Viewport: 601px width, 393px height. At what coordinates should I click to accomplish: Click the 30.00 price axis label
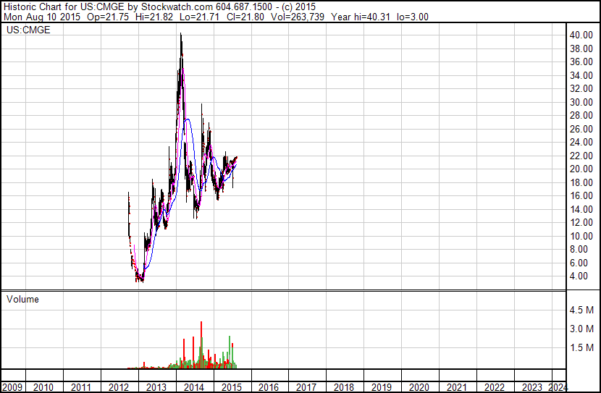tap(581, 102)
